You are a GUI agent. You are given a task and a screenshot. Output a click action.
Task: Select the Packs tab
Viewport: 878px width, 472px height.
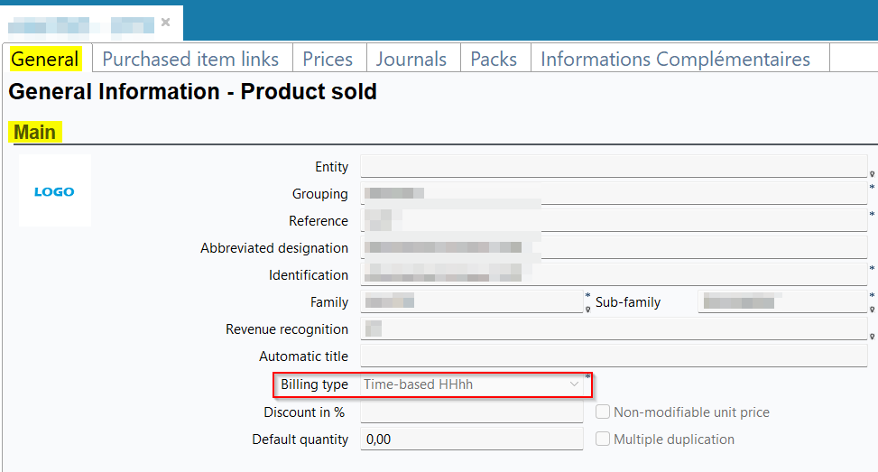click(x=494, y=60)
